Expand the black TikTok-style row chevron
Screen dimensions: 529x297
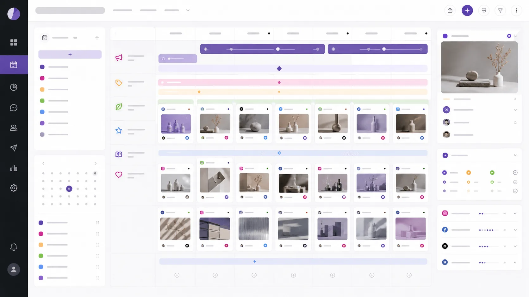pos(515,246)
